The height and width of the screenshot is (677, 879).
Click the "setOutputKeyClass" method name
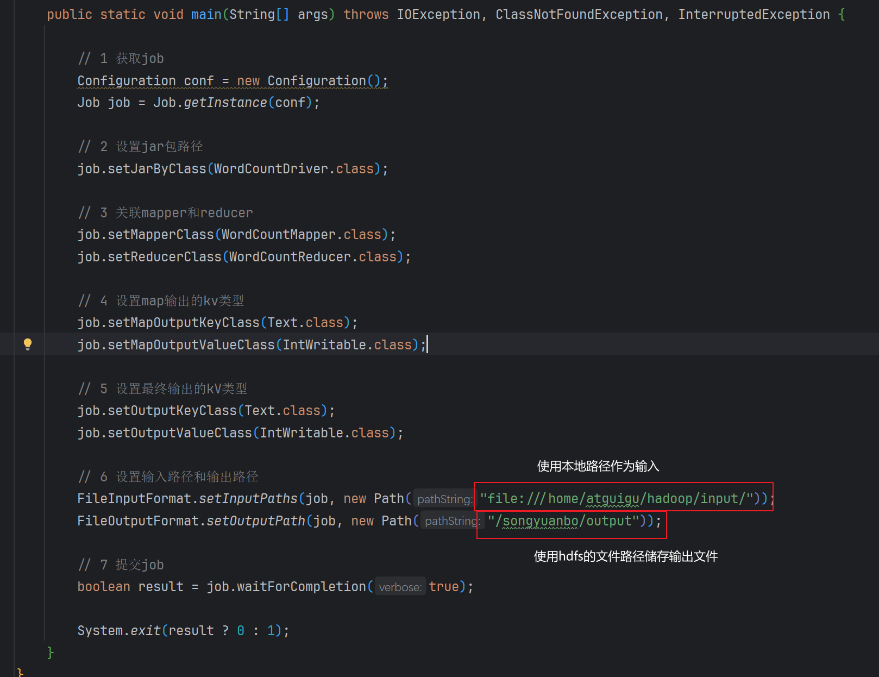[x=172, y=411]
